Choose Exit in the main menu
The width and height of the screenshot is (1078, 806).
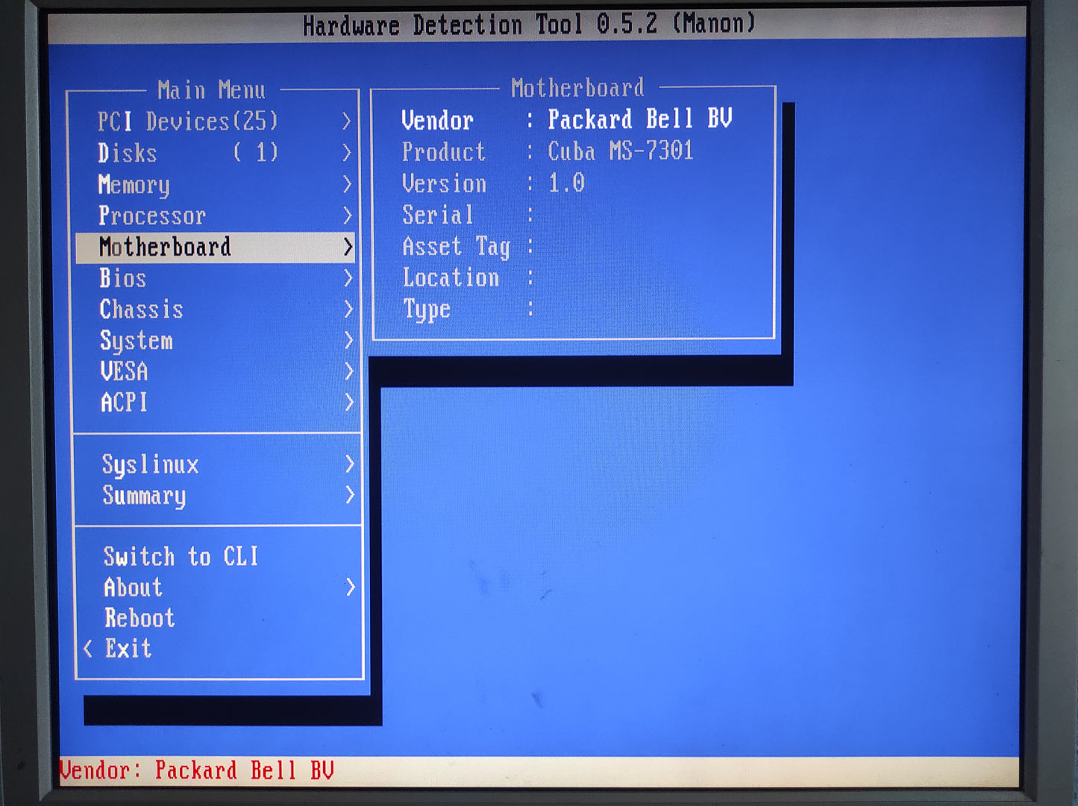(x=128, y=649)
